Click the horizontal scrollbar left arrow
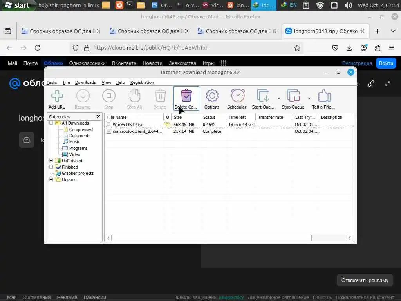Image resolution: width=401 pixels, height=301 pixels. tap(108, 238)
